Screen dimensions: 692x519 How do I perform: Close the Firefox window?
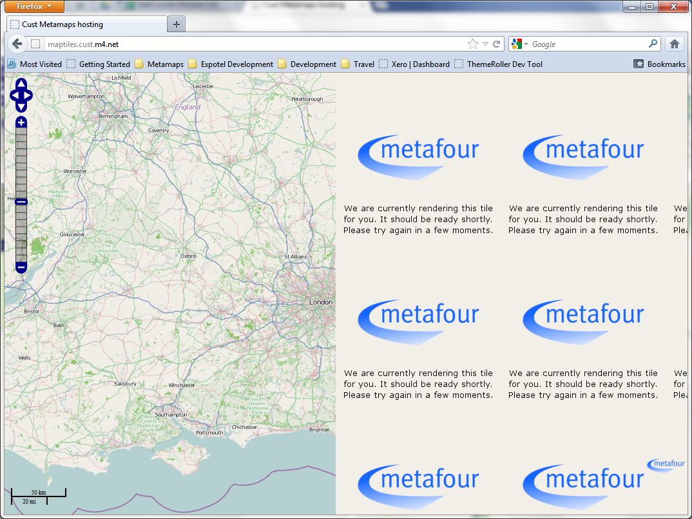coord(673,6)
